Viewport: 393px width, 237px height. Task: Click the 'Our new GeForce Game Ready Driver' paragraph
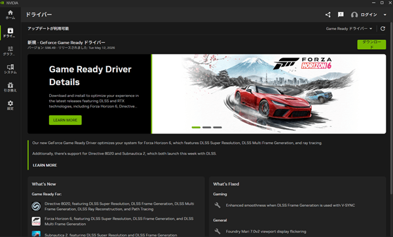pyautogui.click(x=178, y=143)
